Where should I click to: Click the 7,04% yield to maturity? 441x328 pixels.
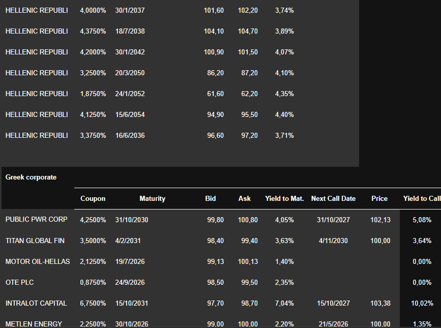pyautogui.click(x=284, y=303)
